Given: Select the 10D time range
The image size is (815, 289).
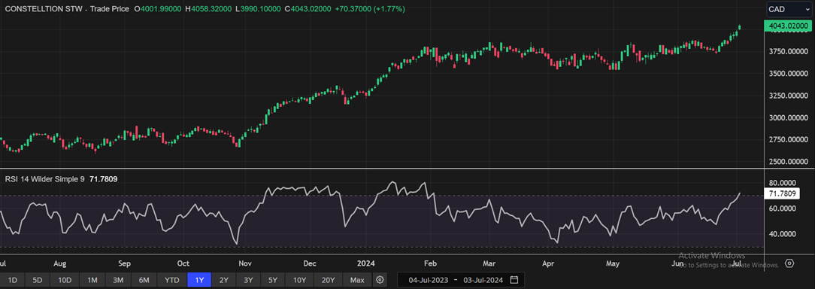Looking at the screenshot, I should point(65,280).
